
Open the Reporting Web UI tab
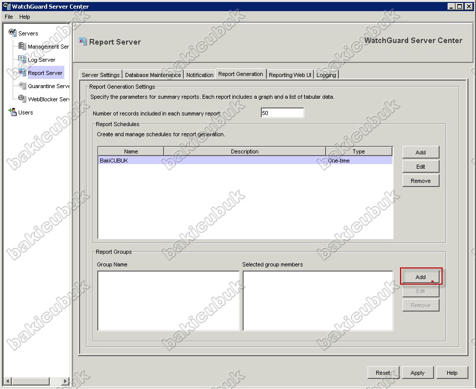coord(290,74)
